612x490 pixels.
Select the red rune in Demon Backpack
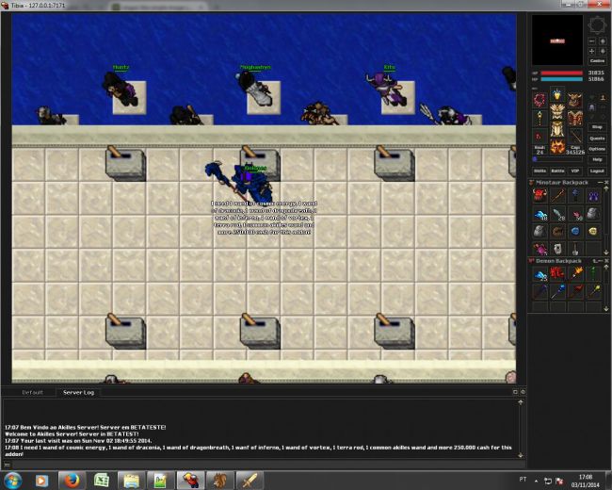pos(557,273)
